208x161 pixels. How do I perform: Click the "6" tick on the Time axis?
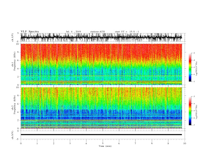(119, 143)
